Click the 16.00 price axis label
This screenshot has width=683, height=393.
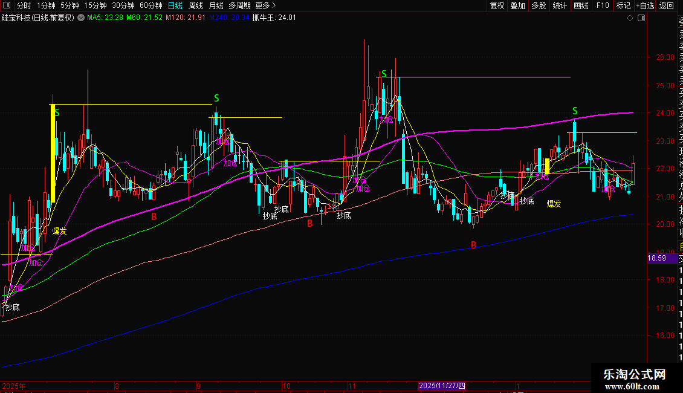click(x=665, y=336)
